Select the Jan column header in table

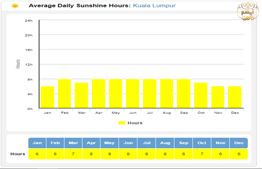(37, 143)
